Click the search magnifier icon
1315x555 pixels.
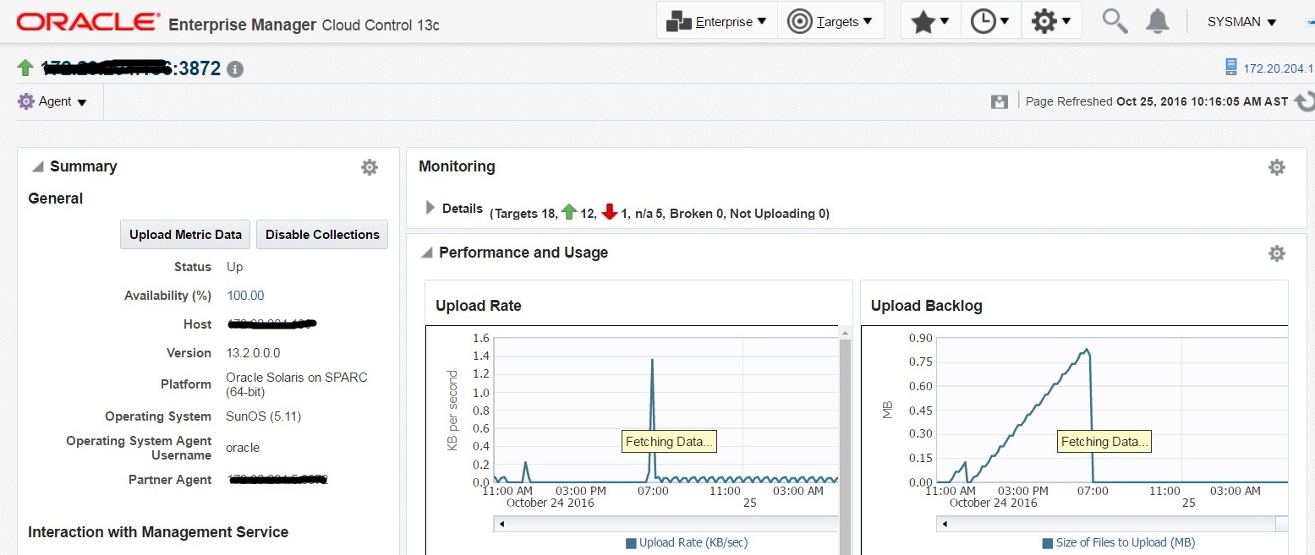tap(1115, 21)
